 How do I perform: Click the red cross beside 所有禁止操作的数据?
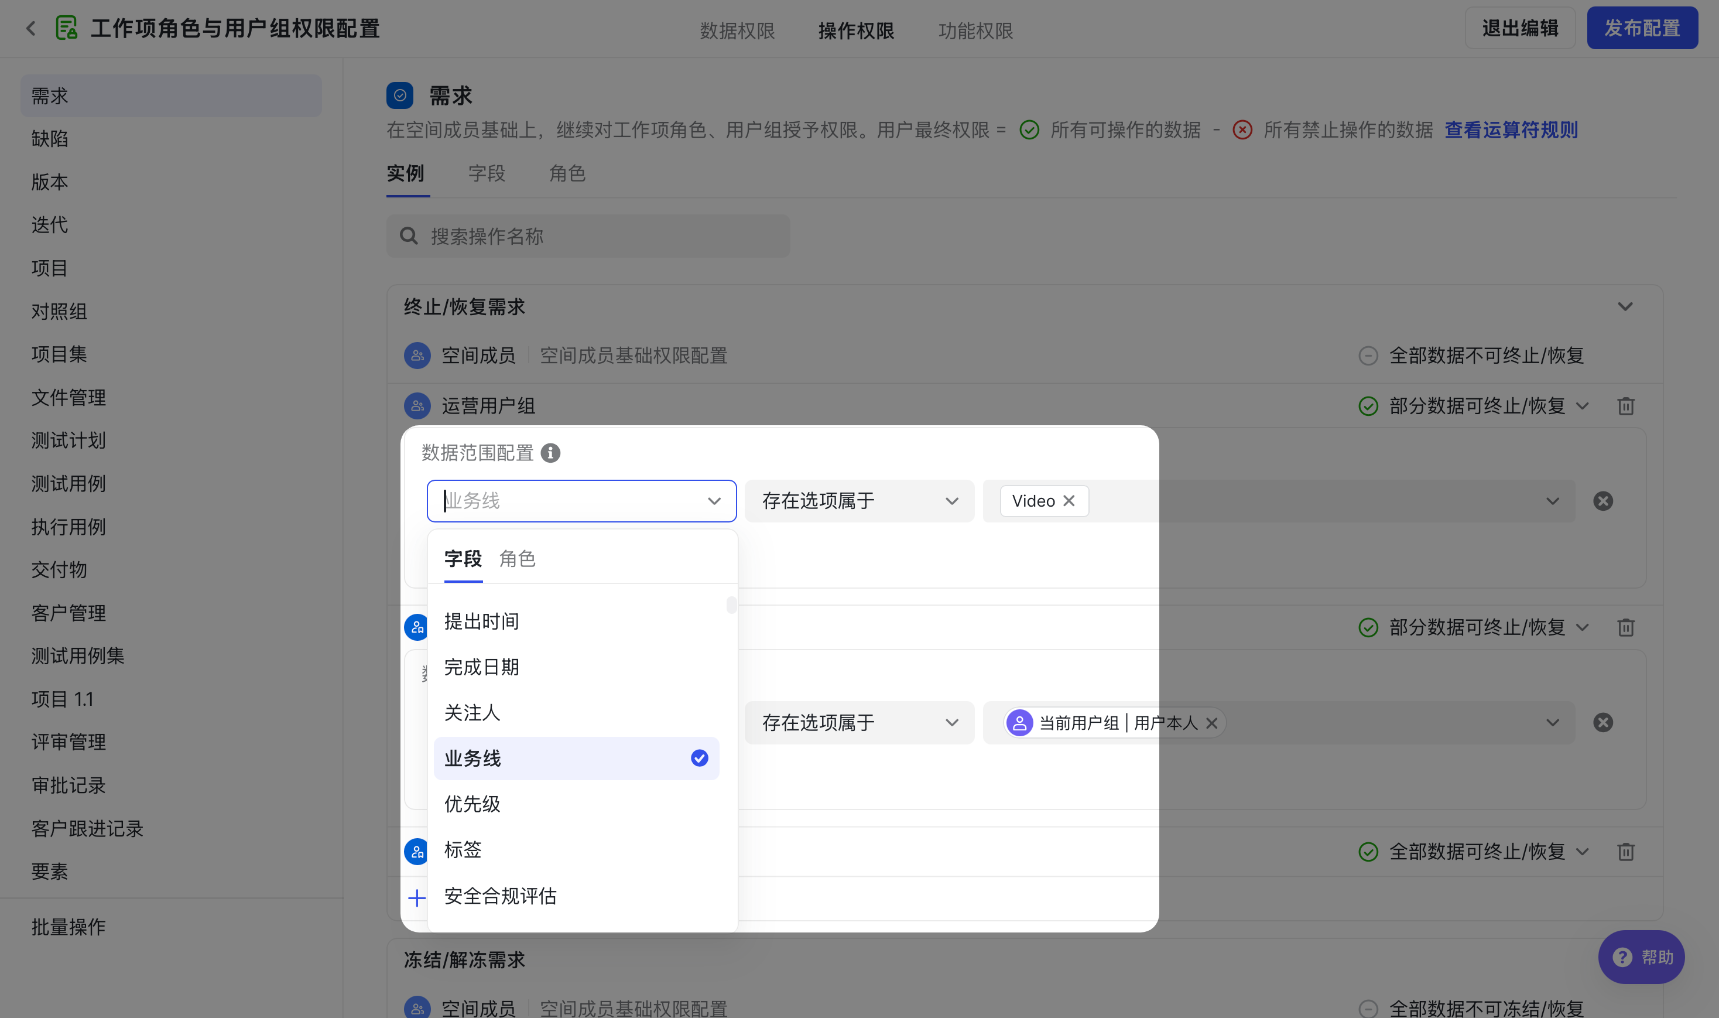coord(1242,129)
